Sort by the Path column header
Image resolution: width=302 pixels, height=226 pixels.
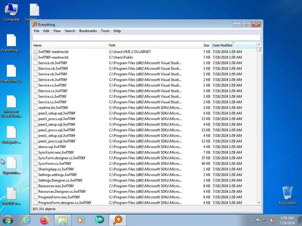coord(145,45)
